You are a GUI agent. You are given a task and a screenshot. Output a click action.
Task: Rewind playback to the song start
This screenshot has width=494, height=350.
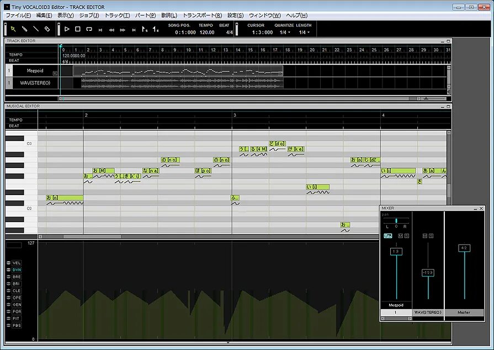(x=100, y=29)
